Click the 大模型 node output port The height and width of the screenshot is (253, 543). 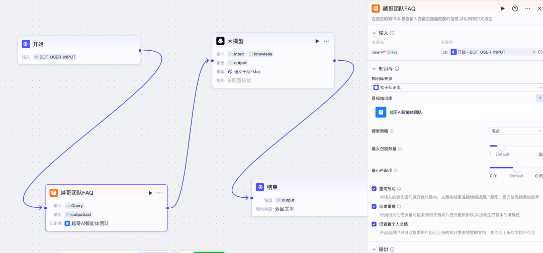tap(334, 60)
